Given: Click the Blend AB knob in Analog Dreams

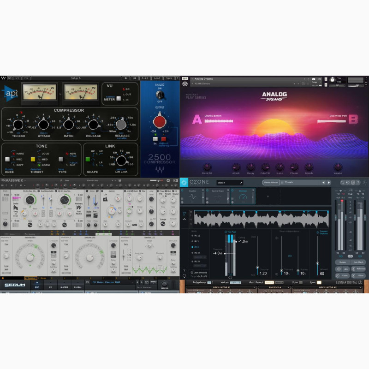Looking at the screenshot, I should (207, 167).
